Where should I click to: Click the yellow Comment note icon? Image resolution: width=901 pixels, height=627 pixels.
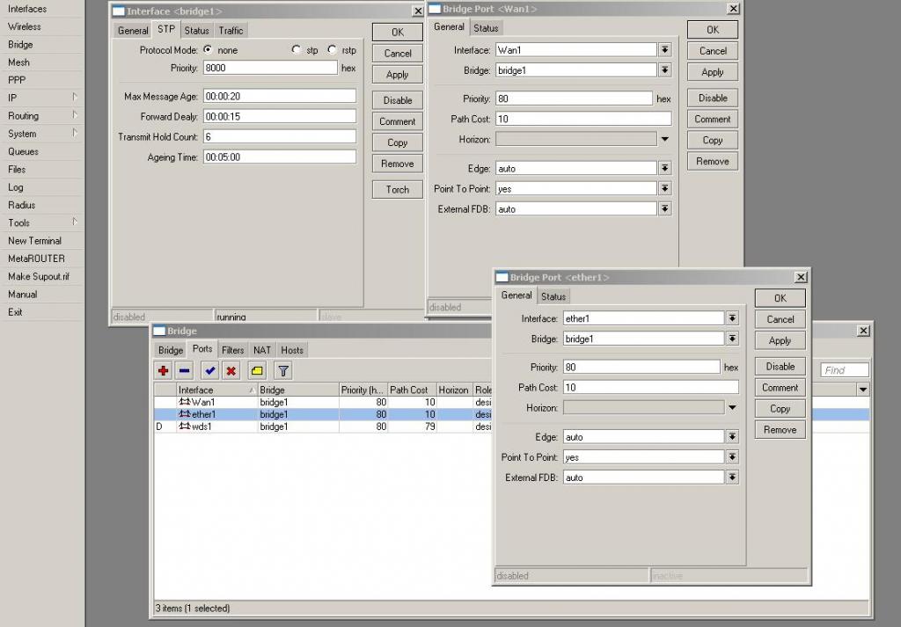(257, 371)
